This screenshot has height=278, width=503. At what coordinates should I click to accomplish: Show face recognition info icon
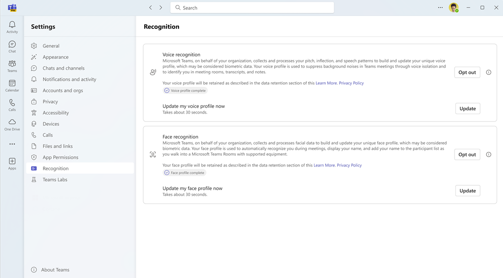pos(488,154)
